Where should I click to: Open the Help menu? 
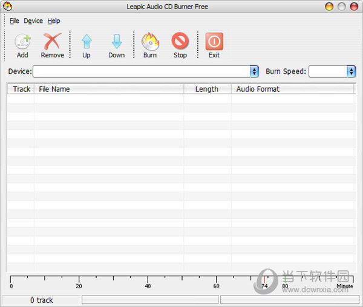(x=54, y=21)
